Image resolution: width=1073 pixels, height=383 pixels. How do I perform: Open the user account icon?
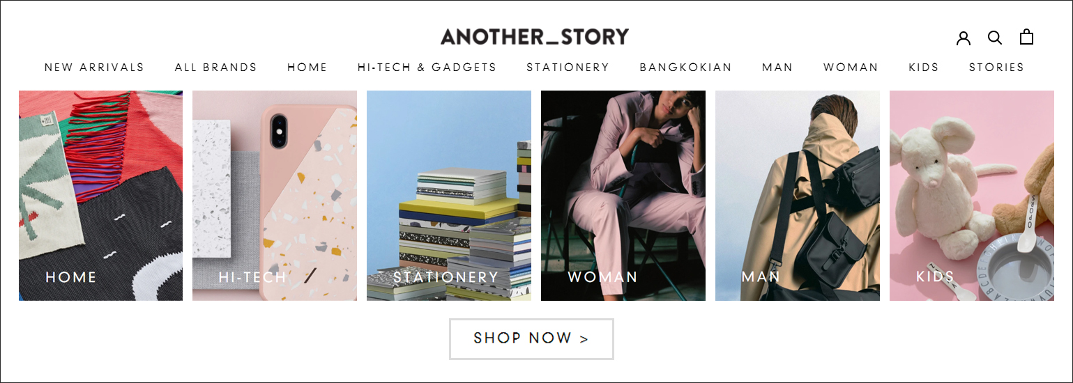pos(964,38)
